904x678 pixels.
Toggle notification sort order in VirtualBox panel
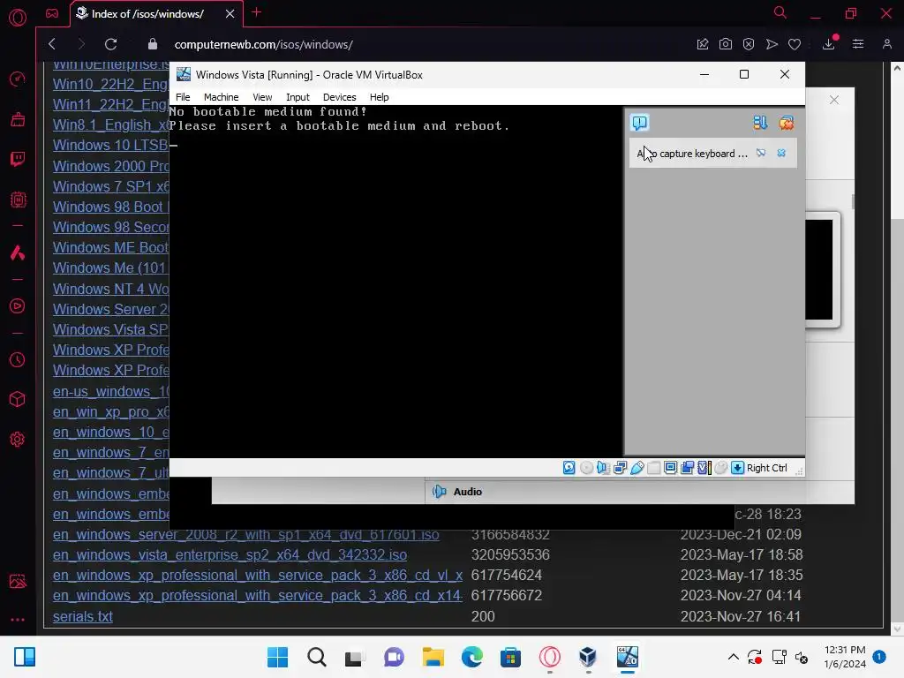pyautogui.click(x=760, y=123)
